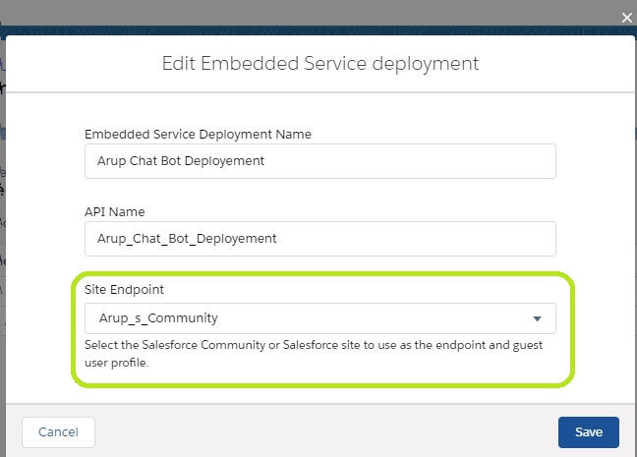Click the Site Endpoint help text
Screen dimensions: 637x457
click(314, 354)
